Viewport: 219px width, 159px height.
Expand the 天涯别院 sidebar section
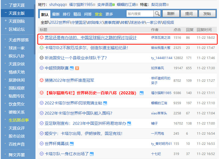pos(6,21)
